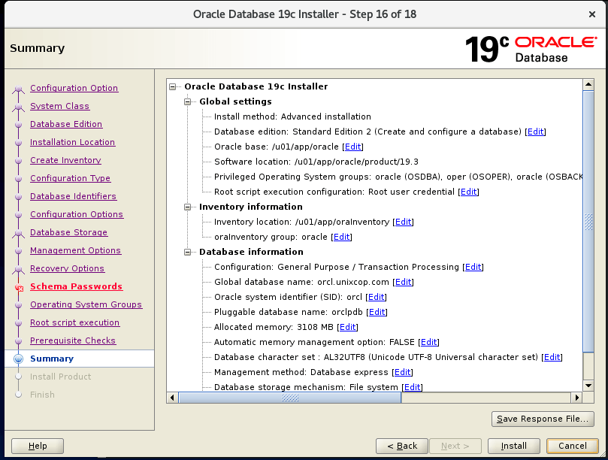Click the horizontal scrollbar thumb

[x=289, y=398]
